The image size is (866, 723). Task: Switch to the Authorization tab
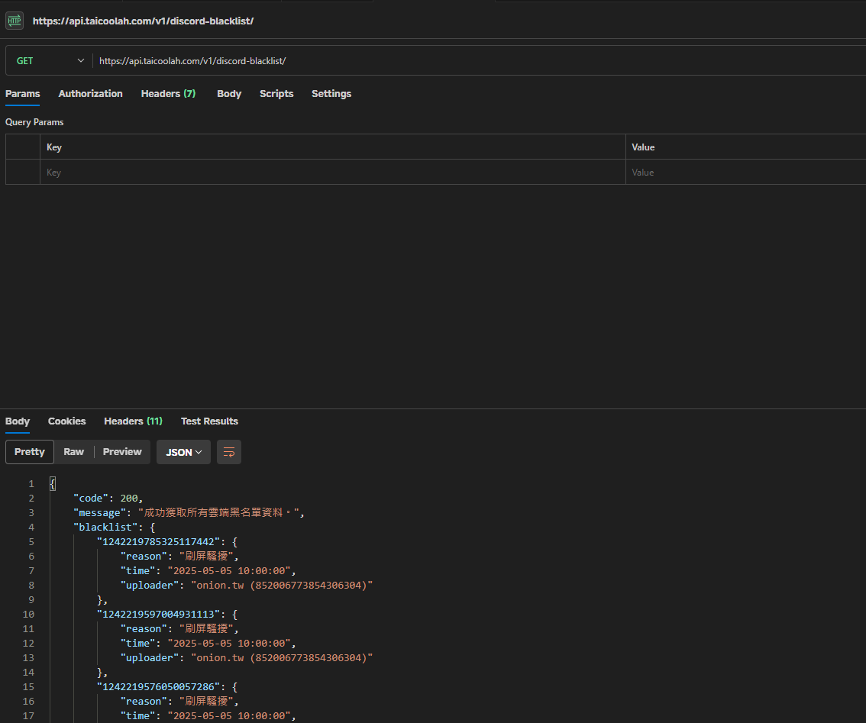[90, 94]
